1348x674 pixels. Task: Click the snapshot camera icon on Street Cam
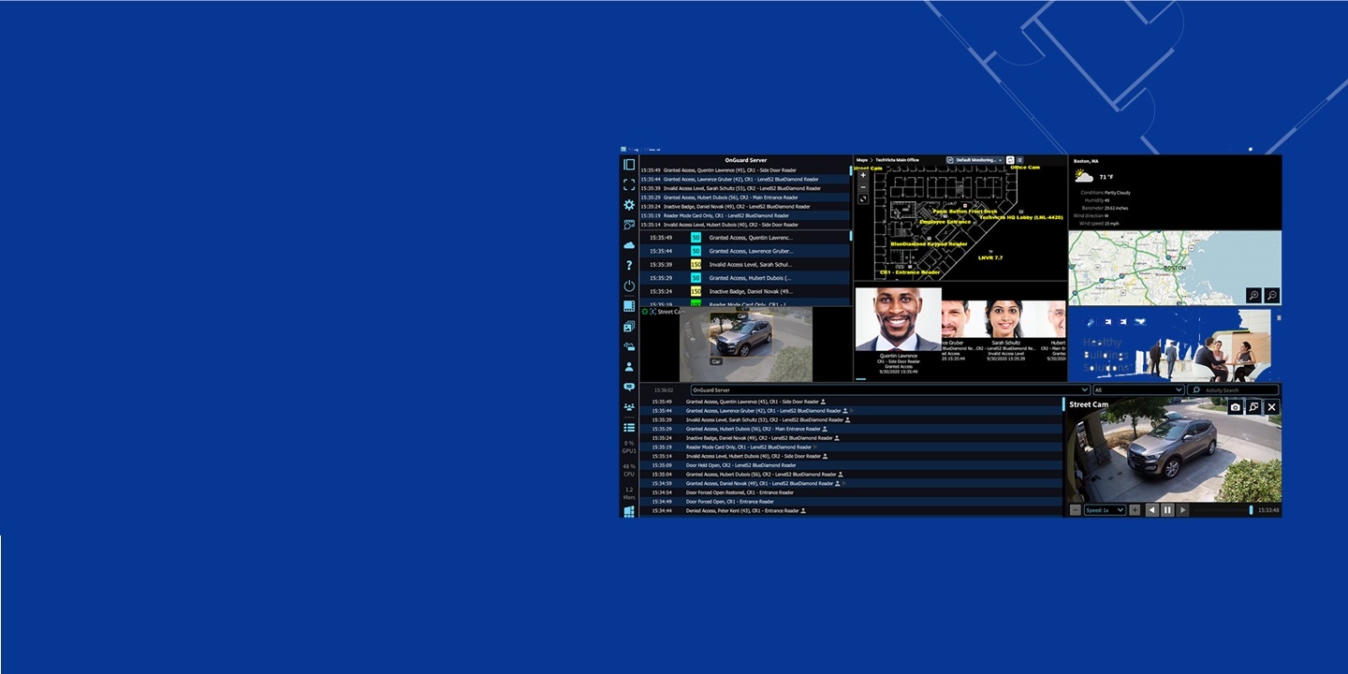[1236, 406]
